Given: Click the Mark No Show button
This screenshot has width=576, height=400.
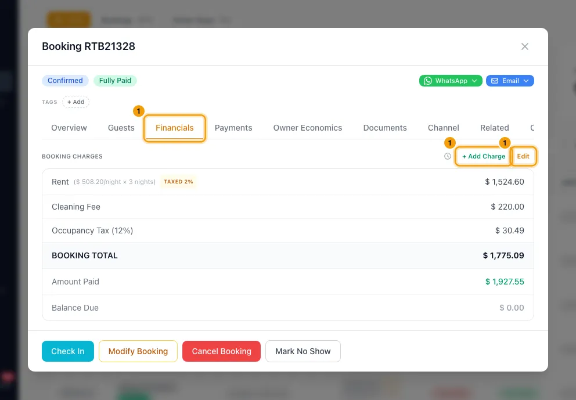Looking at the screenshot, I should tap(303, 351).
